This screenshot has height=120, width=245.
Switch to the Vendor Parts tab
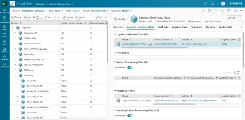click(x=225, y=27)
